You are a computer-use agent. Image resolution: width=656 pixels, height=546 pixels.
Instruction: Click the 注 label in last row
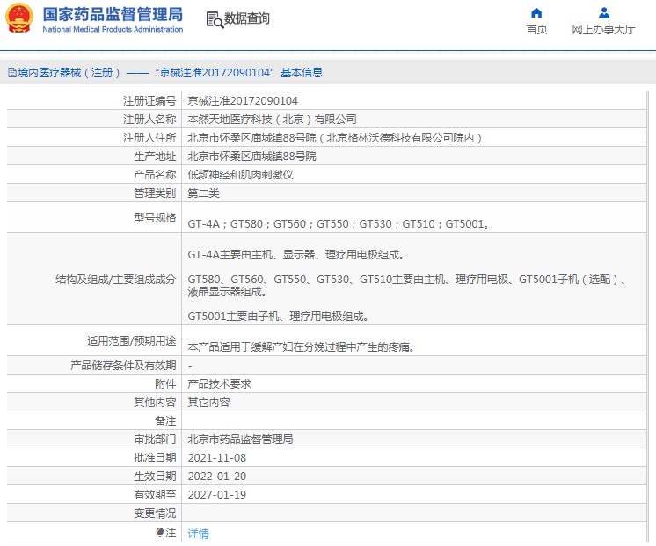[171, 532]
